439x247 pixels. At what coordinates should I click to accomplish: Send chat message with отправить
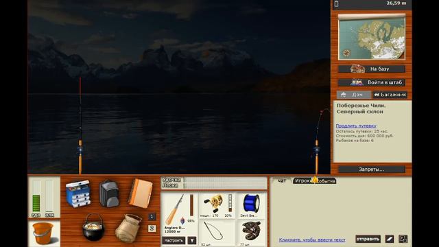pos(368,239)
